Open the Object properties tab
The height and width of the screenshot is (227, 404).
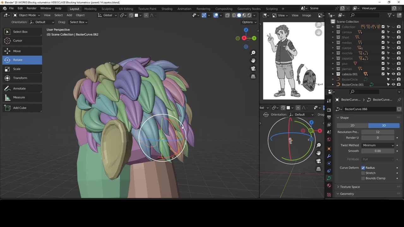(x=329, y=148)
